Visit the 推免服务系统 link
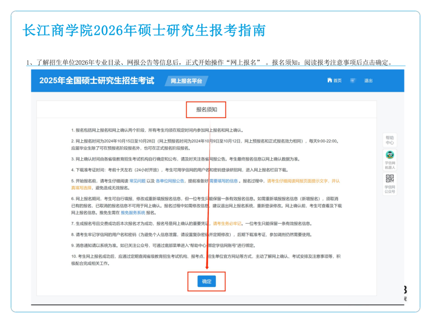431x323 pixels. (133, 213)
